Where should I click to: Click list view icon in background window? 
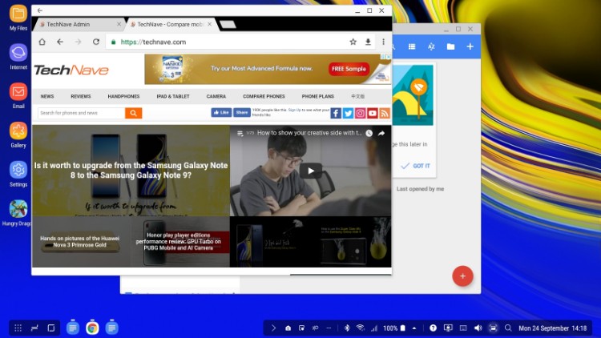point(412,46)
